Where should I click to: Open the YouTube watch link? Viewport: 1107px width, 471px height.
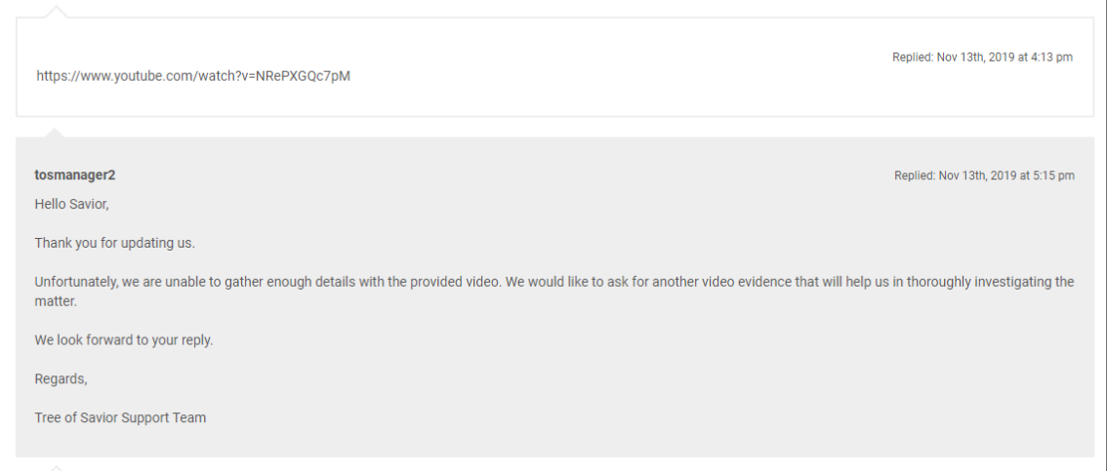click(x=192, y=76)
